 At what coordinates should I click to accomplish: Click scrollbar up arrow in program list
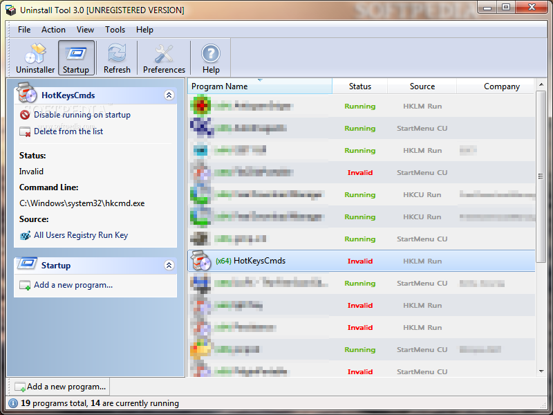541,84
